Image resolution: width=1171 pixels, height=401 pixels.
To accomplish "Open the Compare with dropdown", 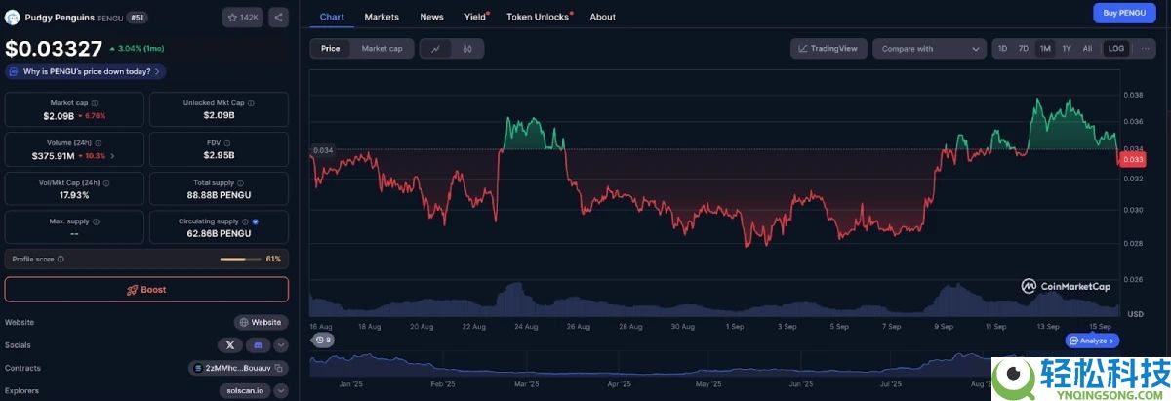I will click(x=930, y=49).
